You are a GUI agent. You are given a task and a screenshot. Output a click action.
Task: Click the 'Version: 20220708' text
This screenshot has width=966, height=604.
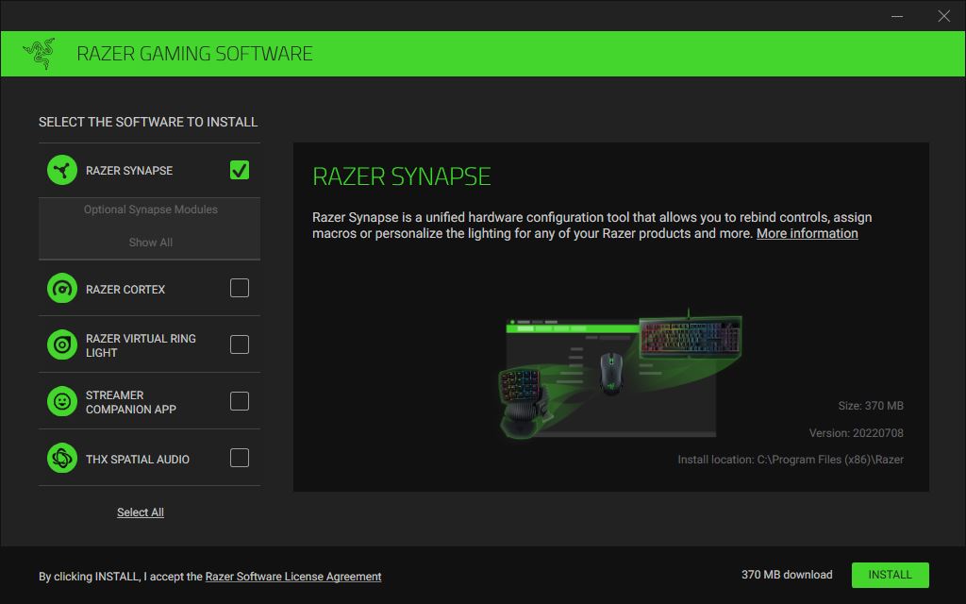click(x=857, y=433)
